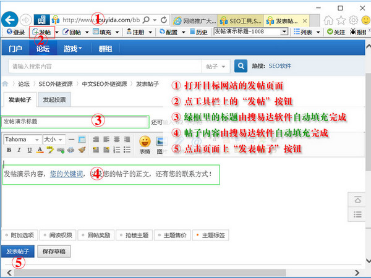The image size is (371, 278).
Task: Click the browser back arrow button
Action: 10,20
